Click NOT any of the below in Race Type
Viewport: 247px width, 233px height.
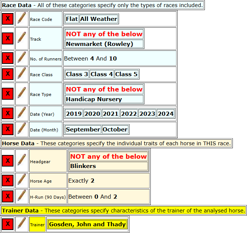[104, 89]
